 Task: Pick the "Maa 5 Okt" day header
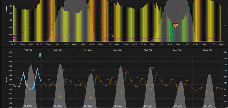[118, 50]
